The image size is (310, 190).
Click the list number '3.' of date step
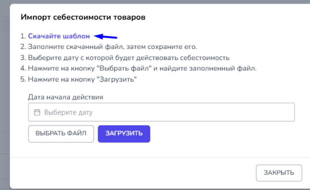click(x=23, y=58)
